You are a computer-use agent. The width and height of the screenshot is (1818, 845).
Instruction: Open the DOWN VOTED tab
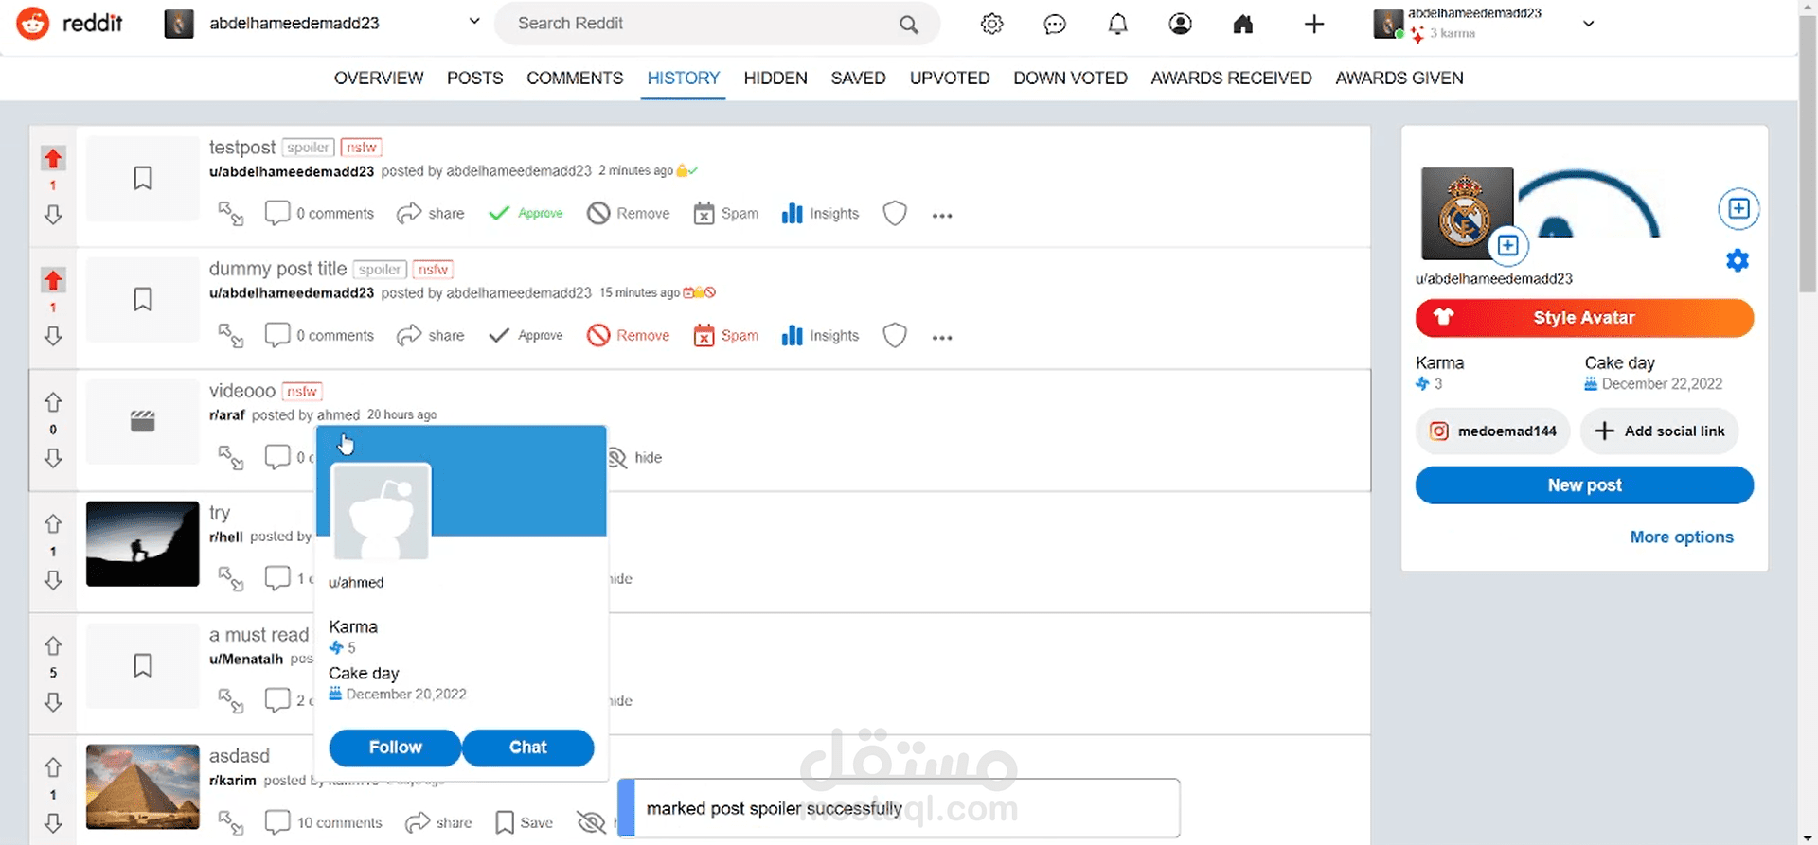pos(1070,78)
